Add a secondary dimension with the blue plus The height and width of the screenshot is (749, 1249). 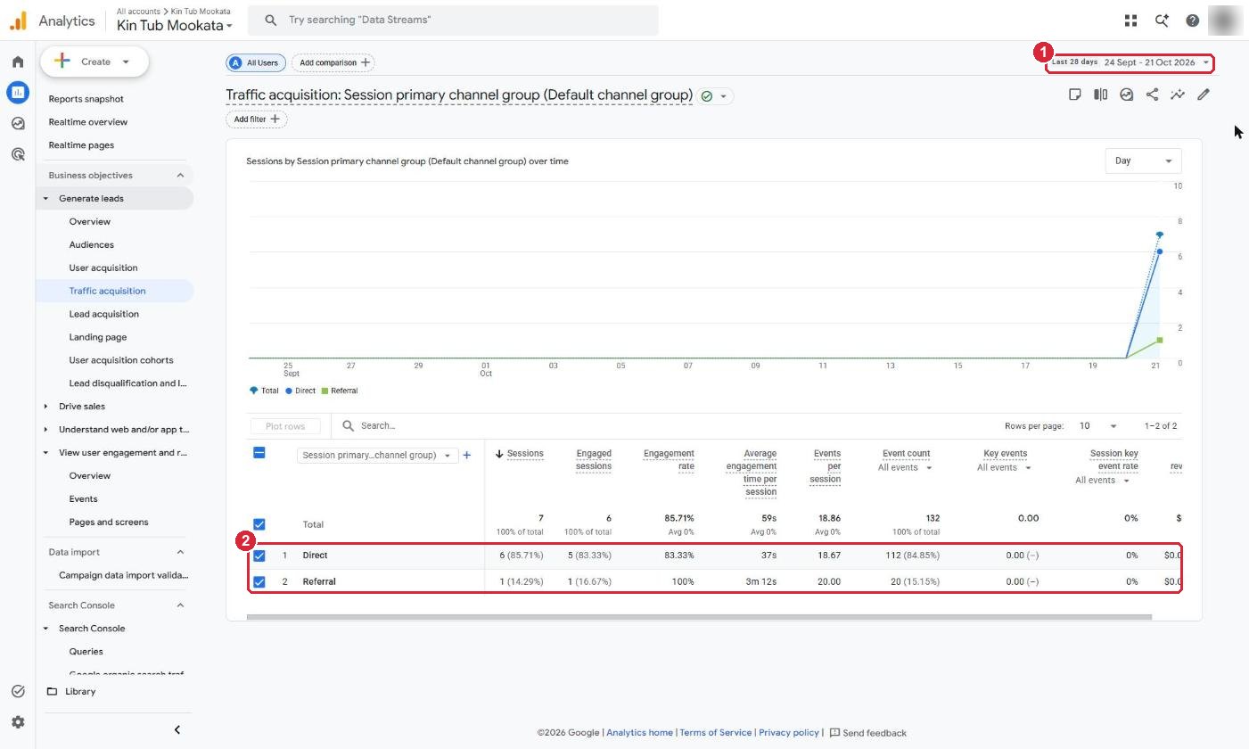pyautogui.click(x=466, y=455)
